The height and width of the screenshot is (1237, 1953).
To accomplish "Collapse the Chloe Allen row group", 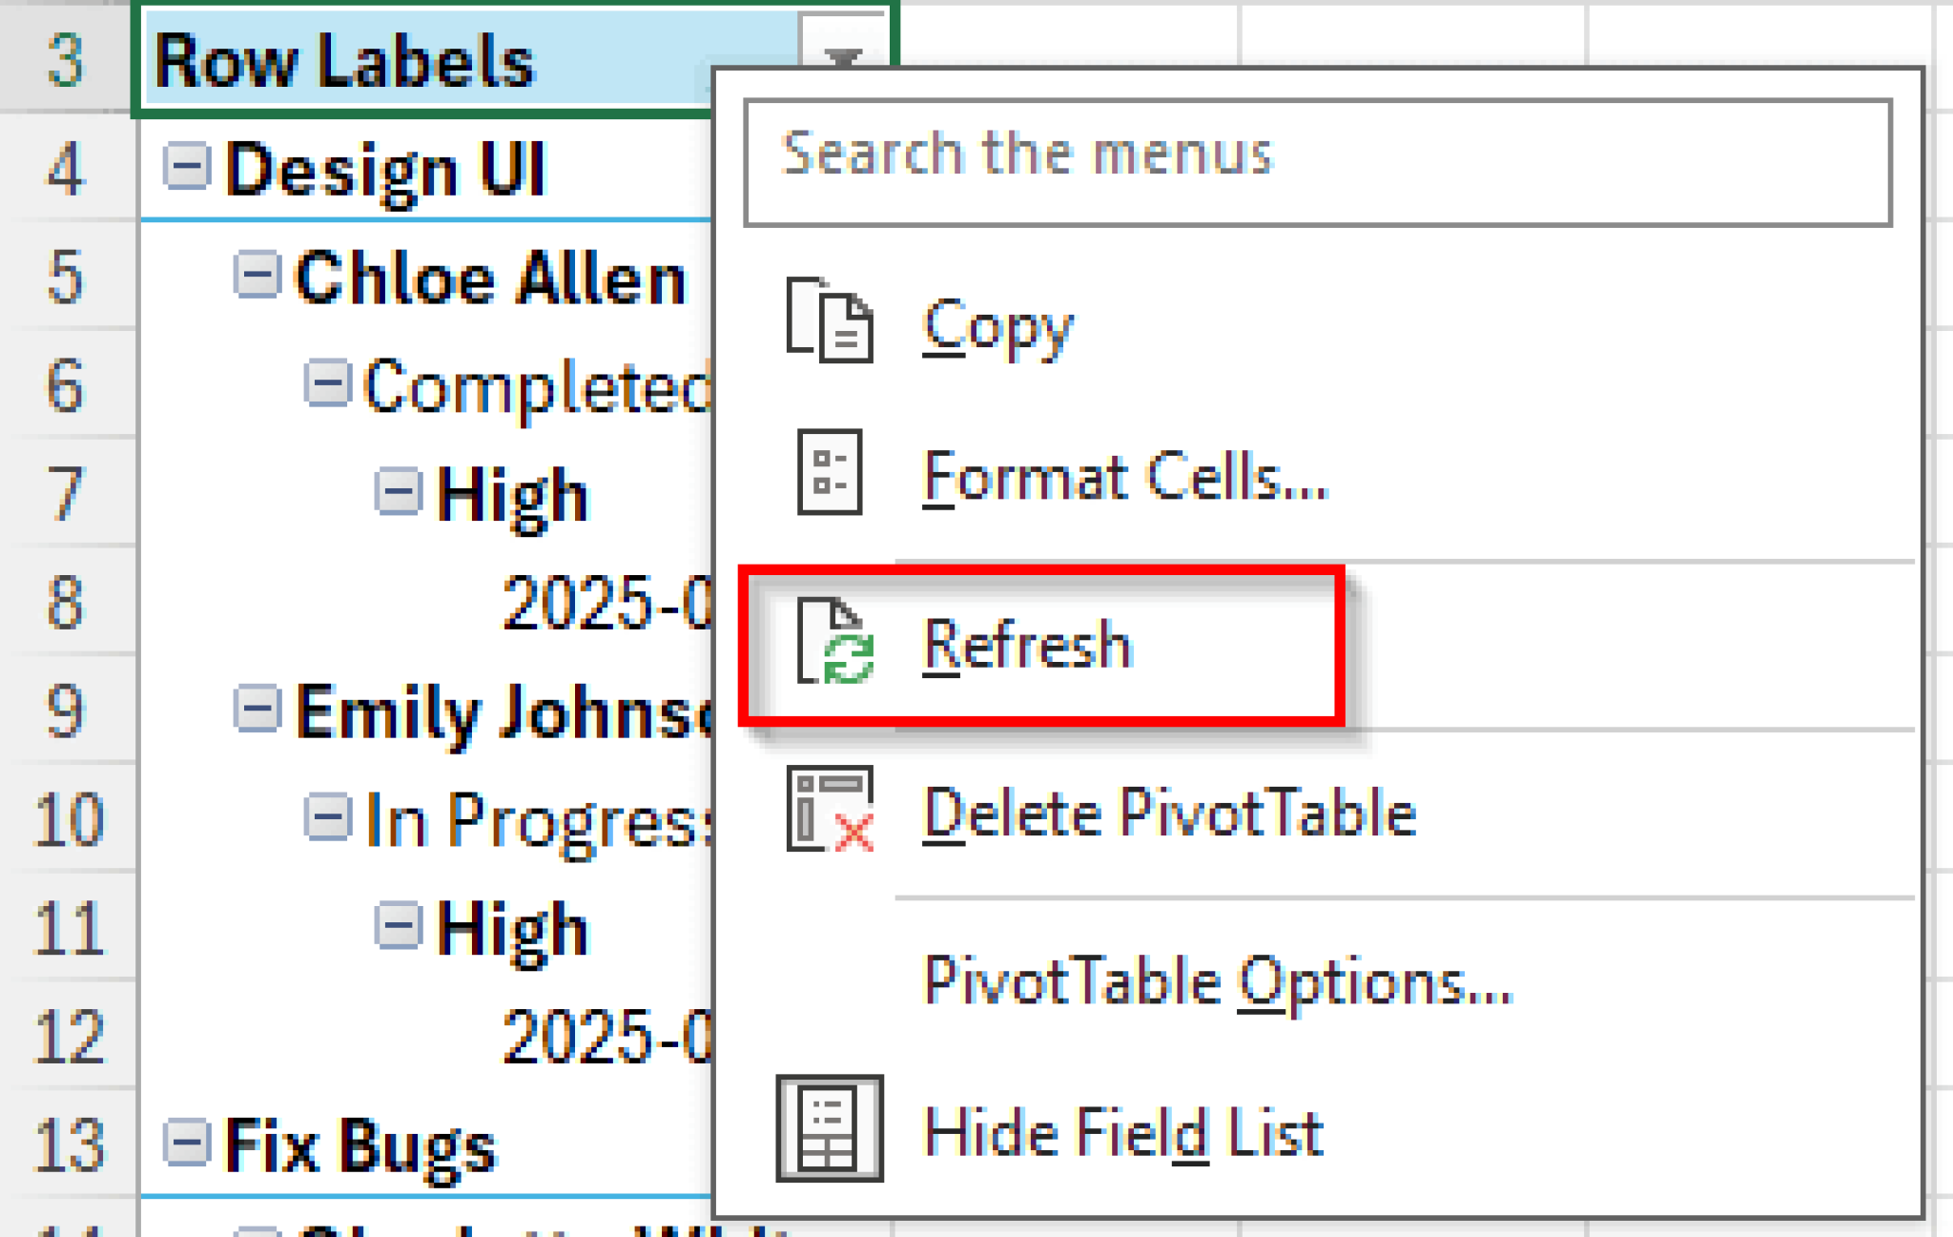I will [x=257, y=276].
